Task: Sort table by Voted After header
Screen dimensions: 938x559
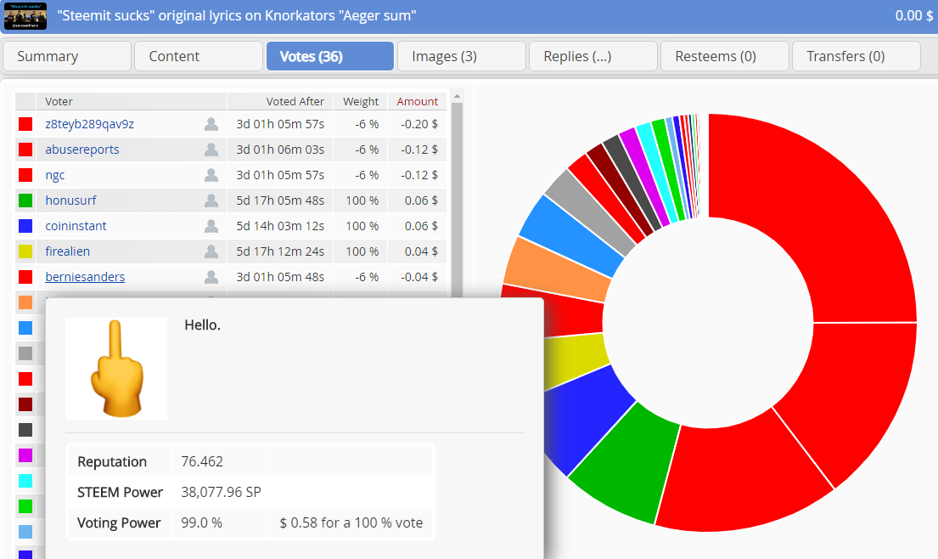Action: (x=281, y=101)
